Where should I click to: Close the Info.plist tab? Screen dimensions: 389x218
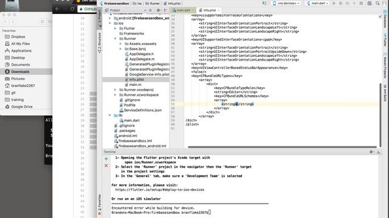point(219,10)
